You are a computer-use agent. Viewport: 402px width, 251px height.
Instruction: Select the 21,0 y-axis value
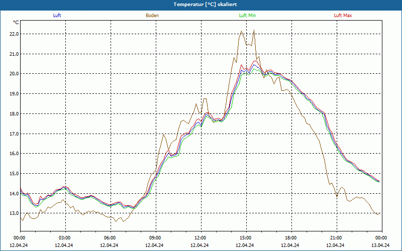(x=14, y=54)
